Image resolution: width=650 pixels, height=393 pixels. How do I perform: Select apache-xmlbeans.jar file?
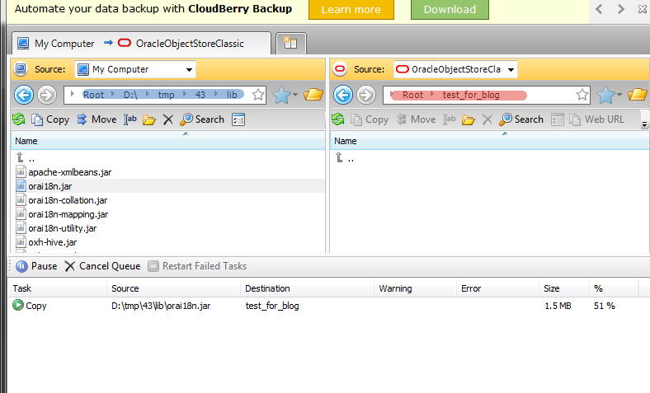pos(64,172)
